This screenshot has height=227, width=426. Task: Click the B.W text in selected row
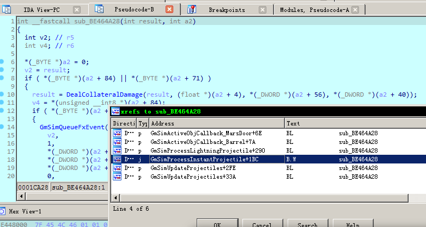tap(291, 159)
